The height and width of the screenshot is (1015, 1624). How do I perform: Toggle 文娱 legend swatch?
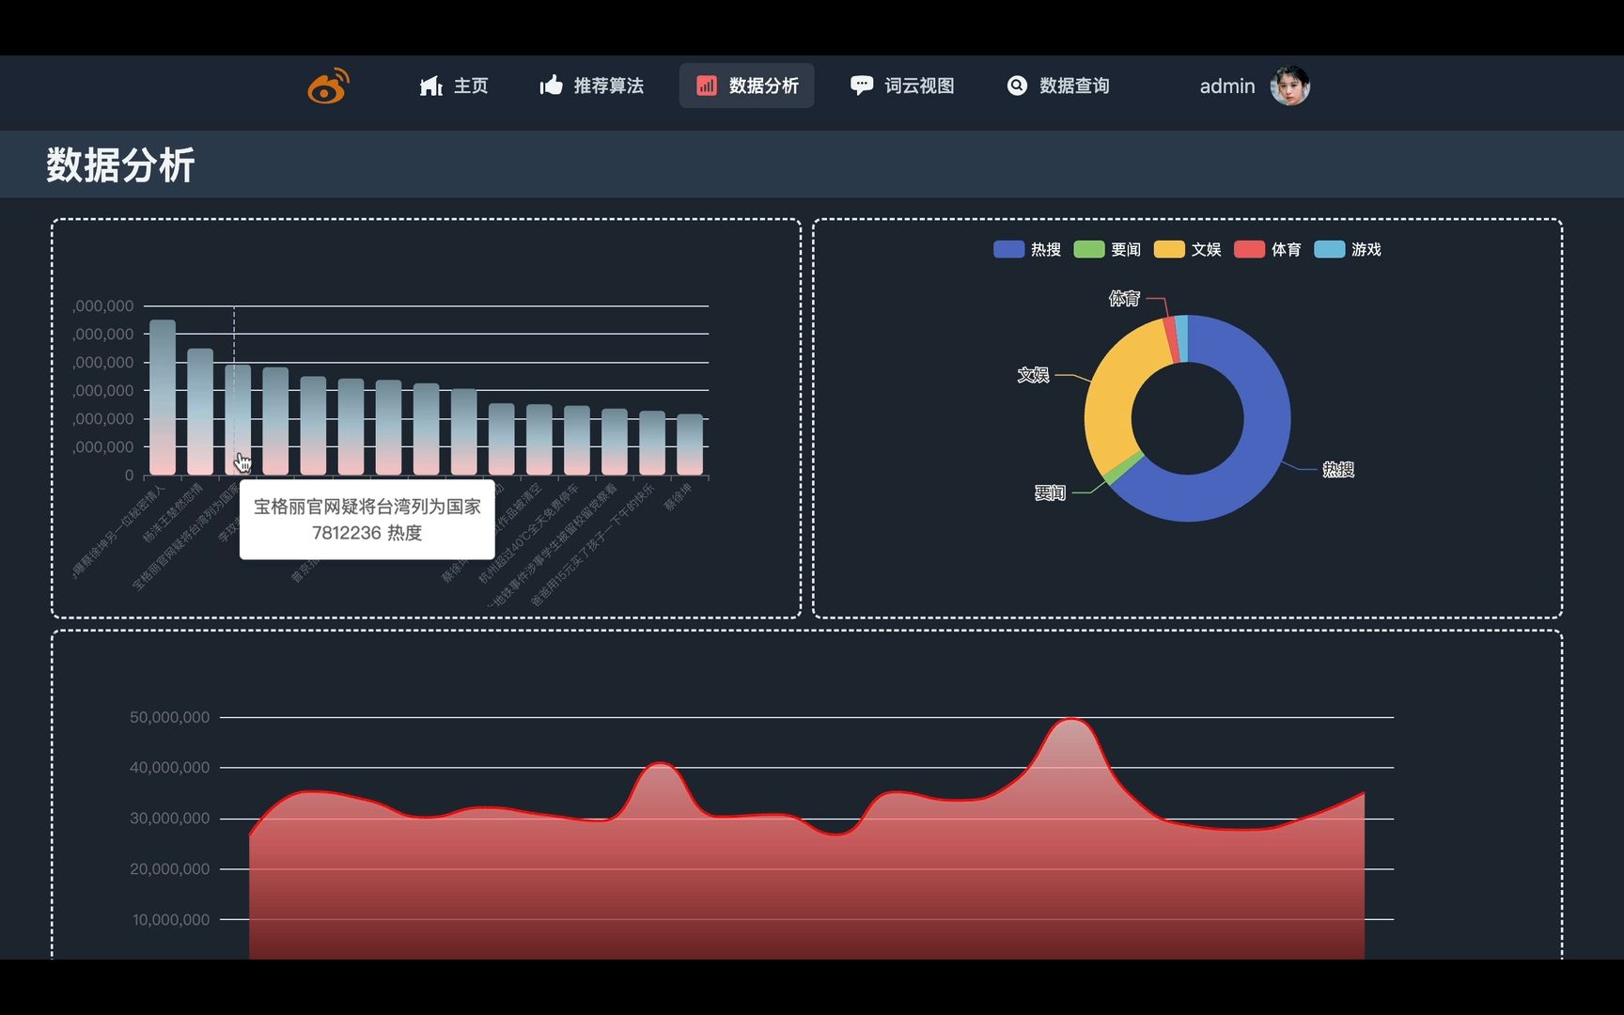(x=1169, y=249)
